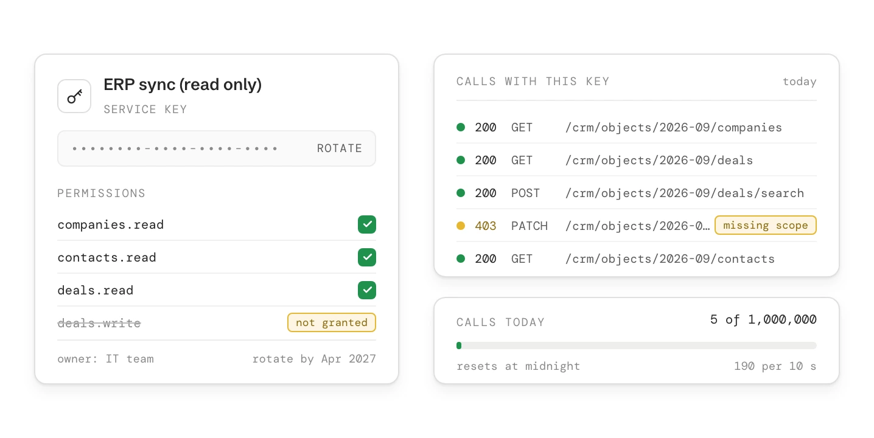This screenshot has height=438, width=874.
Task: Click the "CALLS TODAY" heading
Action: tap(501, 322)
